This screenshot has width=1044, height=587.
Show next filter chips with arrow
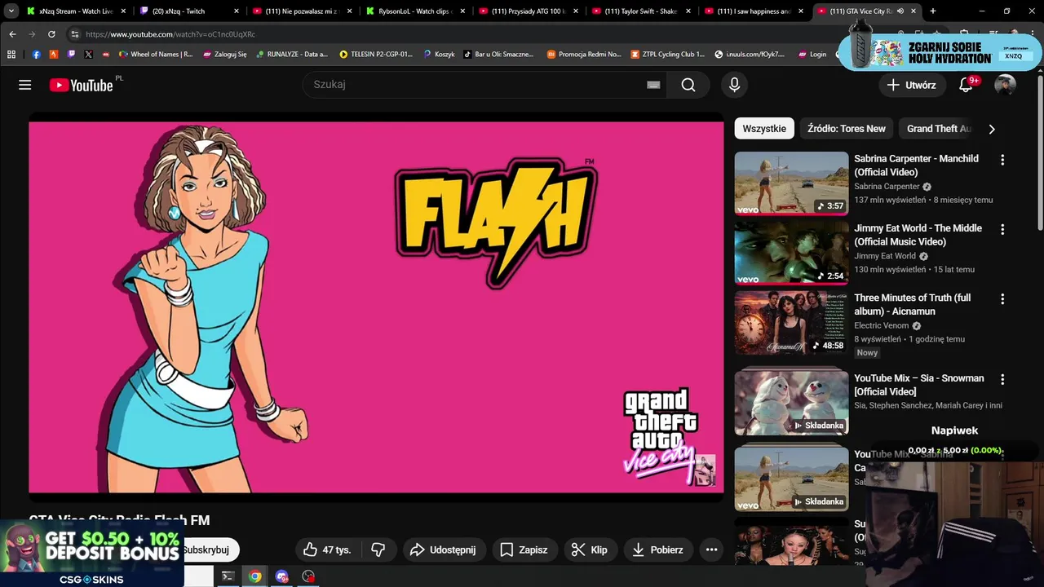992,129
